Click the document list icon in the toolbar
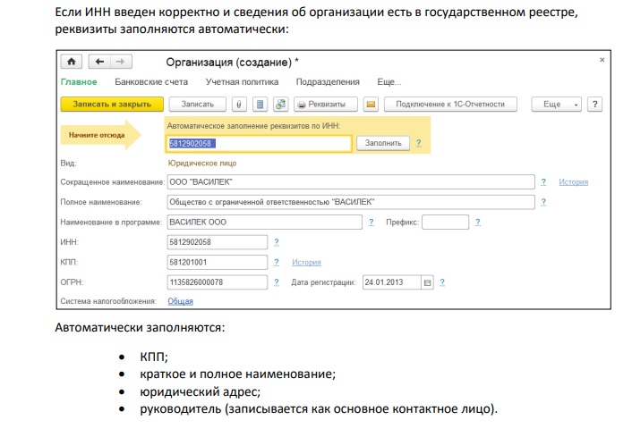Screen dimensions: 632x437 [260, 105]
